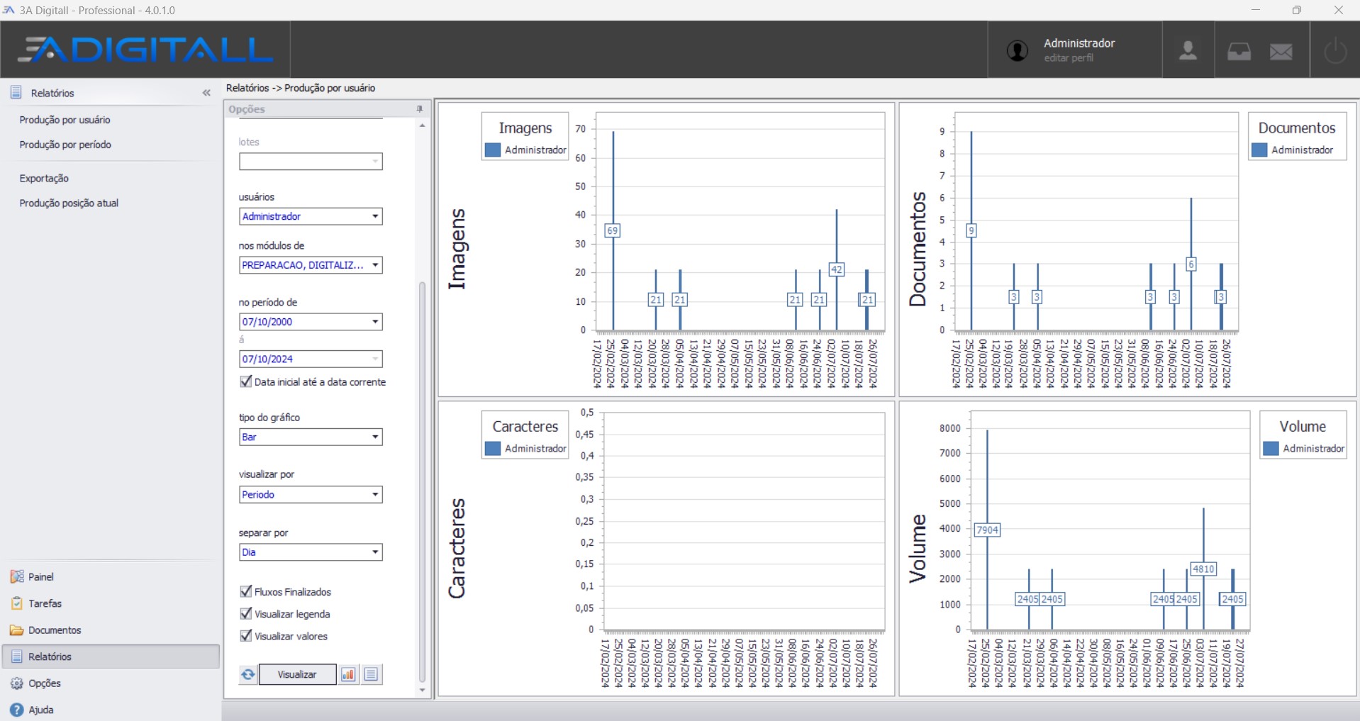Click the 42 value label in Imagens chart
Image resolution: width=1360 pixels, height=721 pixels.
point(837,269)
